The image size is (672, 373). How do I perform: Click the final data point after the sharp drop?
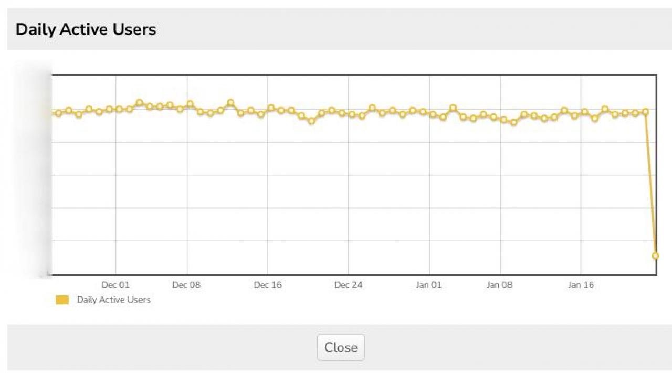tap(655, 255)
